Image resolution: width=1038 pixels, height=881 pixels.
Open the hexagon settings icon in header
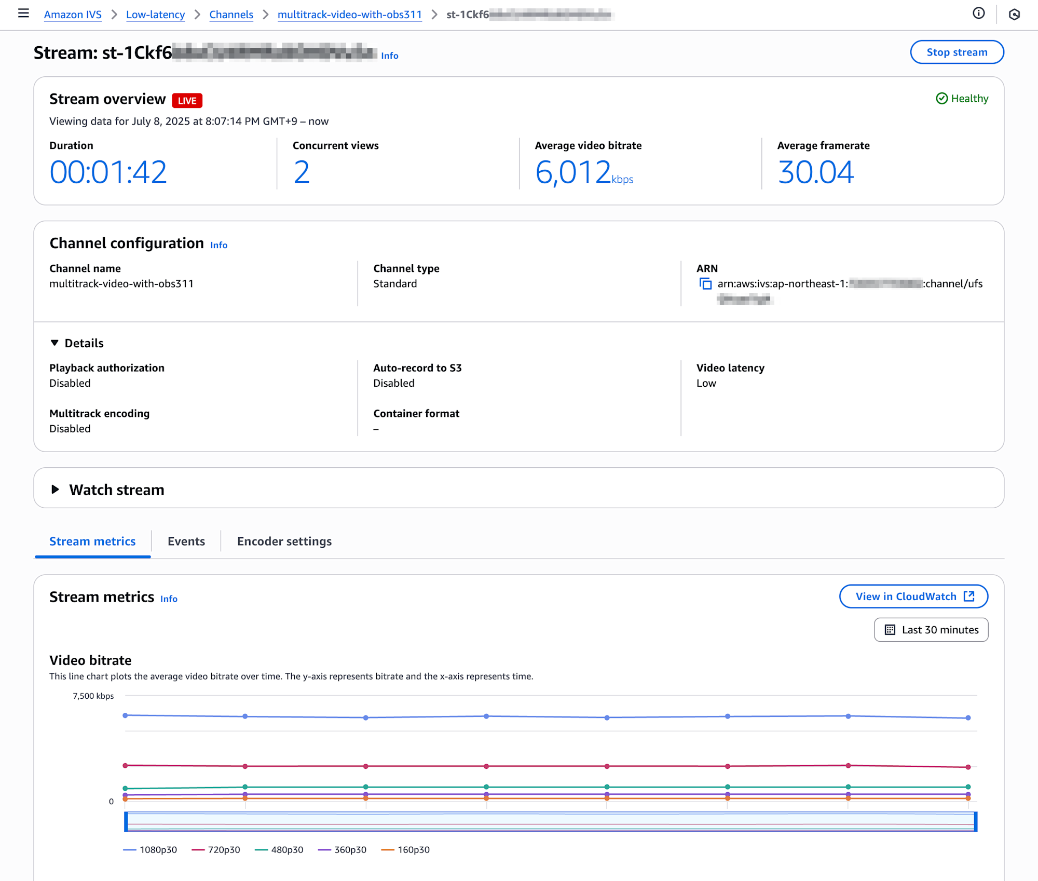pyautogui.click(x=1014, y=15)
